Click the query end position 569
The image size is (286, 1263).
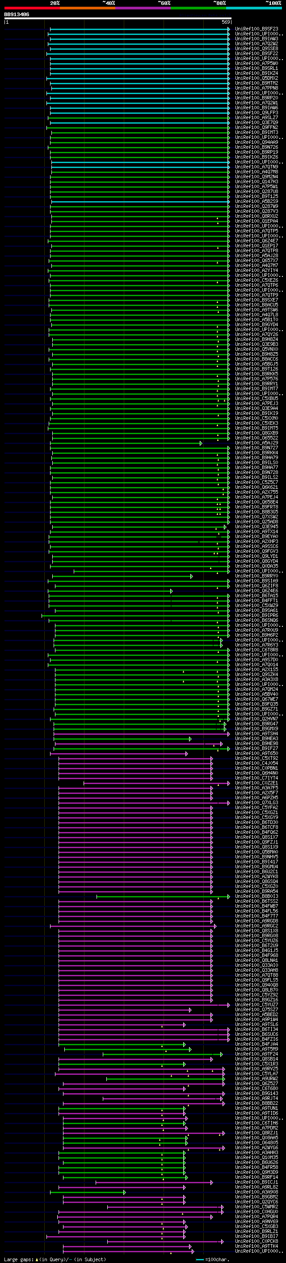(225, 22)
